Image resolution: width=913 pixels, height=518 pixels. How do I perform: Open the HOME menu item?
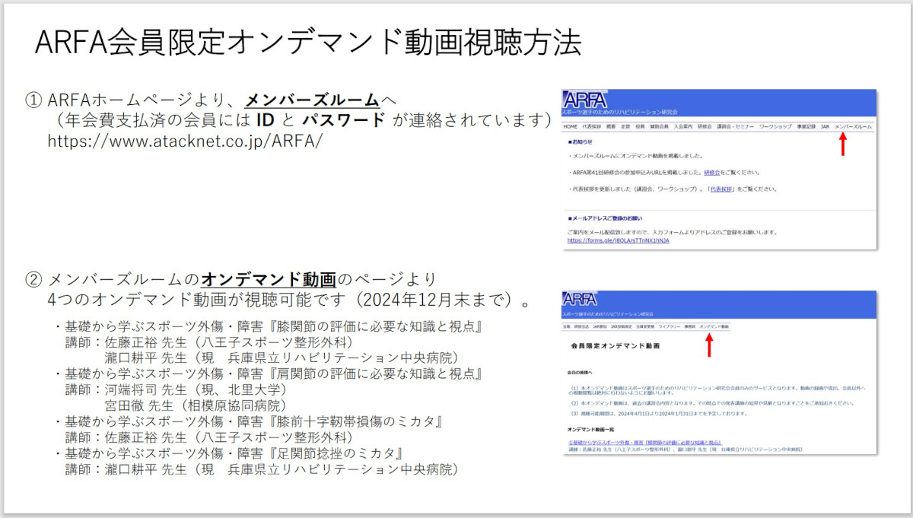click(x=571, y=126)
